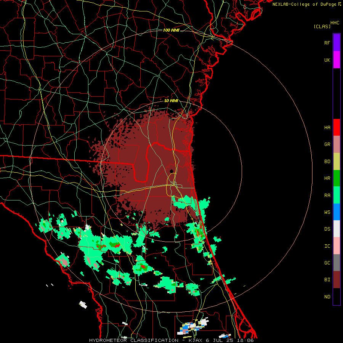Select the light pink IC legend swatch
The width and height of the screenshot is (343, 343).
point(337,246)
